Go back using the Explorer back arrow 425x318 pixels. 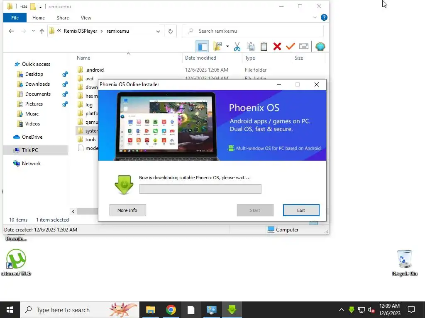pos(11,31)
